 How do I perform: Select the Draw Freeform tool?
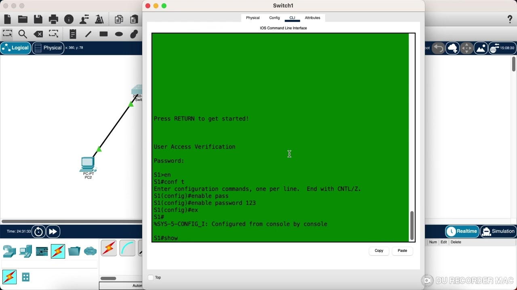pos(134,34)
